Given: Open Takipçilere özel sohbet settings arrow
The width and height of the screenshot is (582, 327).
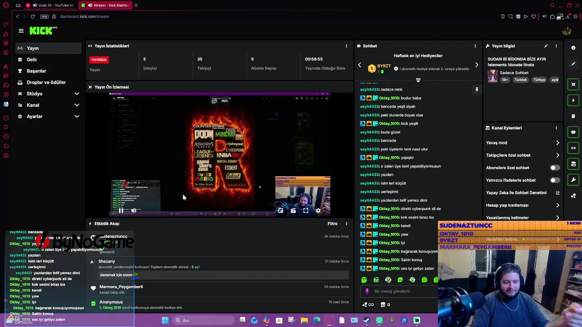Looking at the screenshot, I should click(x=557, y=155).
